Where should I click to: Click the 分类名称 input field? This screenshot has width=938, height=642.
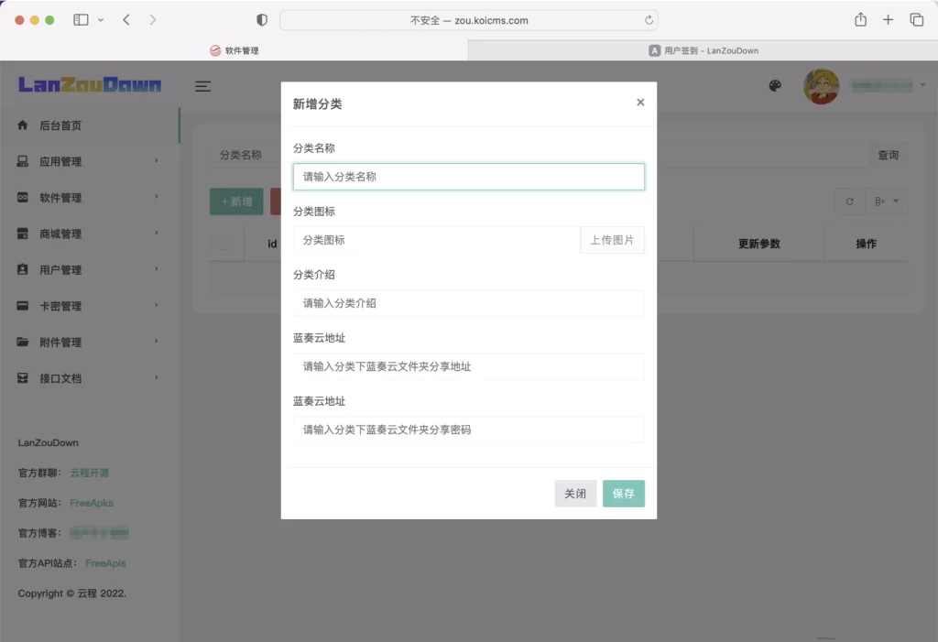(x=468, y=176)
